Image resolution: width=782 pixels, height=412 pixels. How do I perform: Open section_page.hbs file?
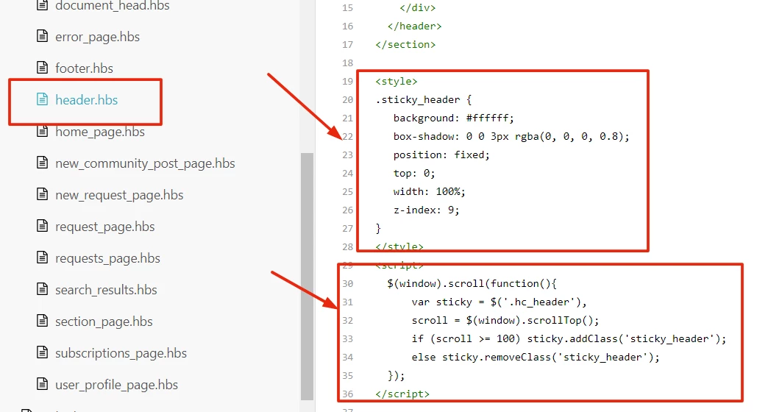104,322
